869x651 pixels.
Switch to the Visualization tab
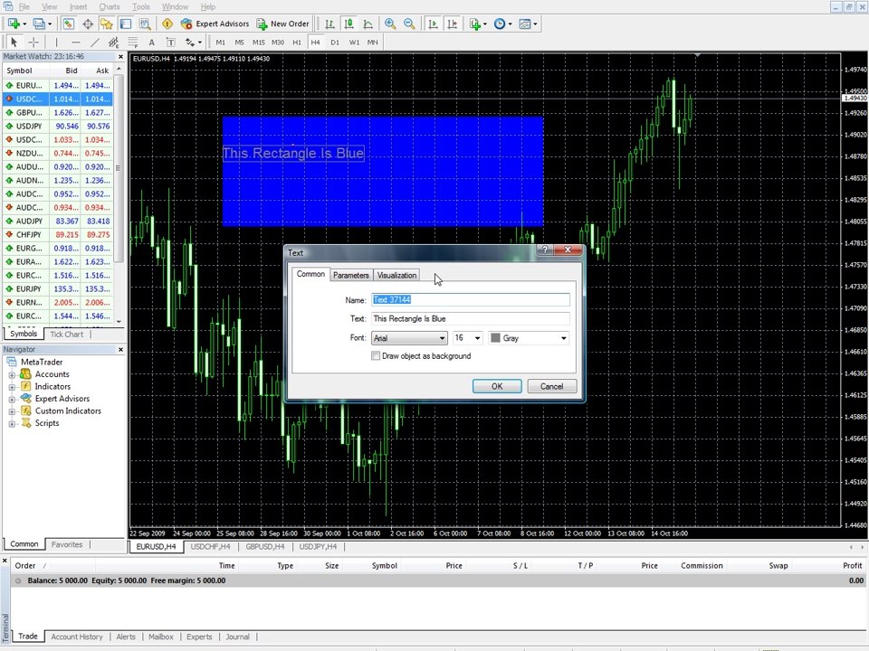(396, 275)
